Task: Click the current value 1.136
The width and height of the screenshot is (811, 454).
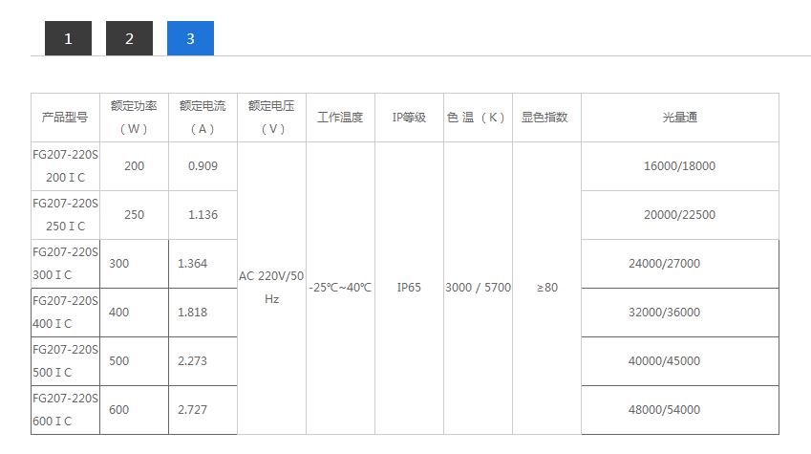Action: point(203,215)
